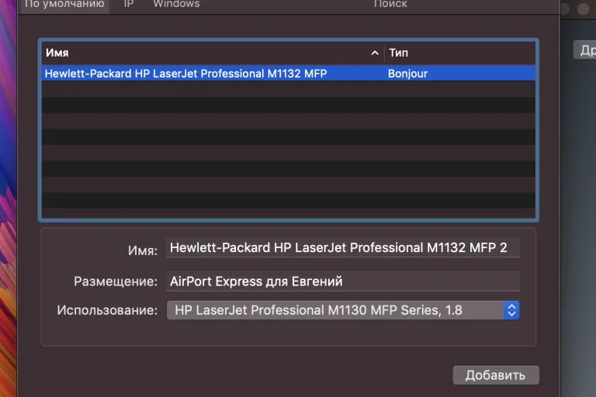Image resolution: width=596 pixels, height=397 pixels.
Task: Switch to the По умолчанию tab
Action: pos(64,5)
